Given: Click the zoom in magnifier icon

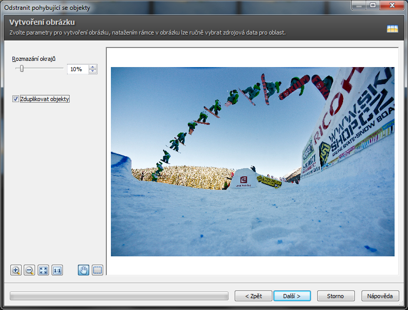Looking at the screenshot, I should [16, 270].
